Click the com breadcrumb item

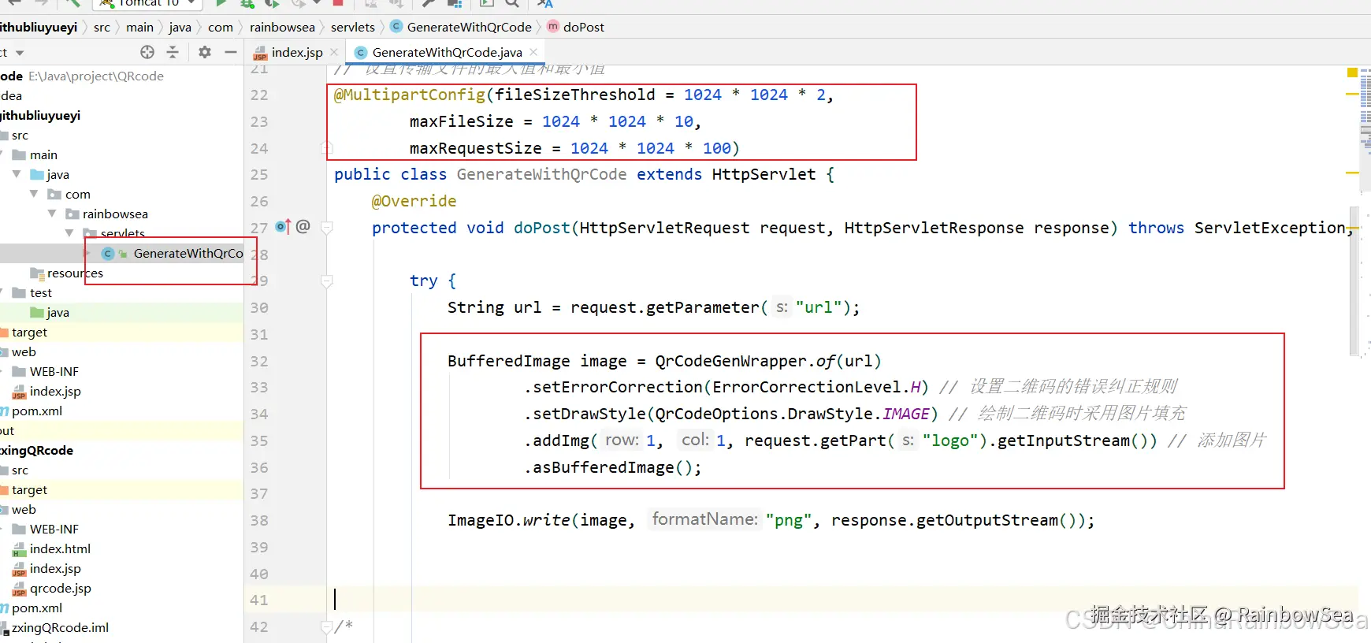pos(221,27)
